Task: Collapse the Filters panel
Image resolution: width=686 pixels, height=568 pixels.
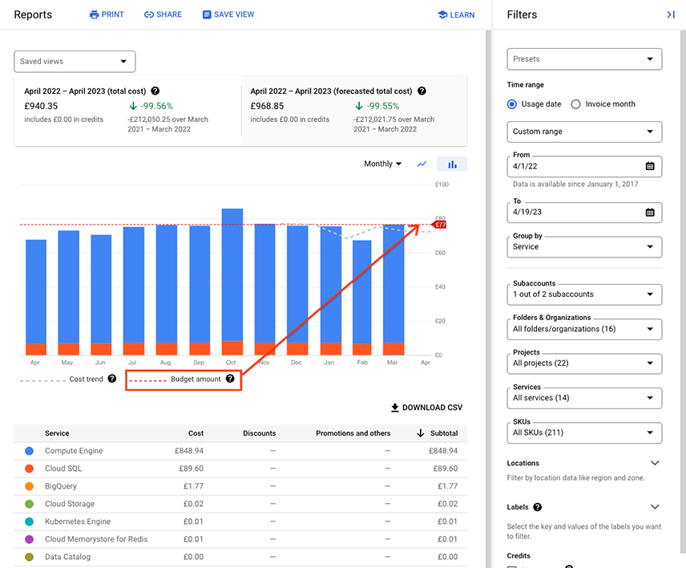Action: 672,14
